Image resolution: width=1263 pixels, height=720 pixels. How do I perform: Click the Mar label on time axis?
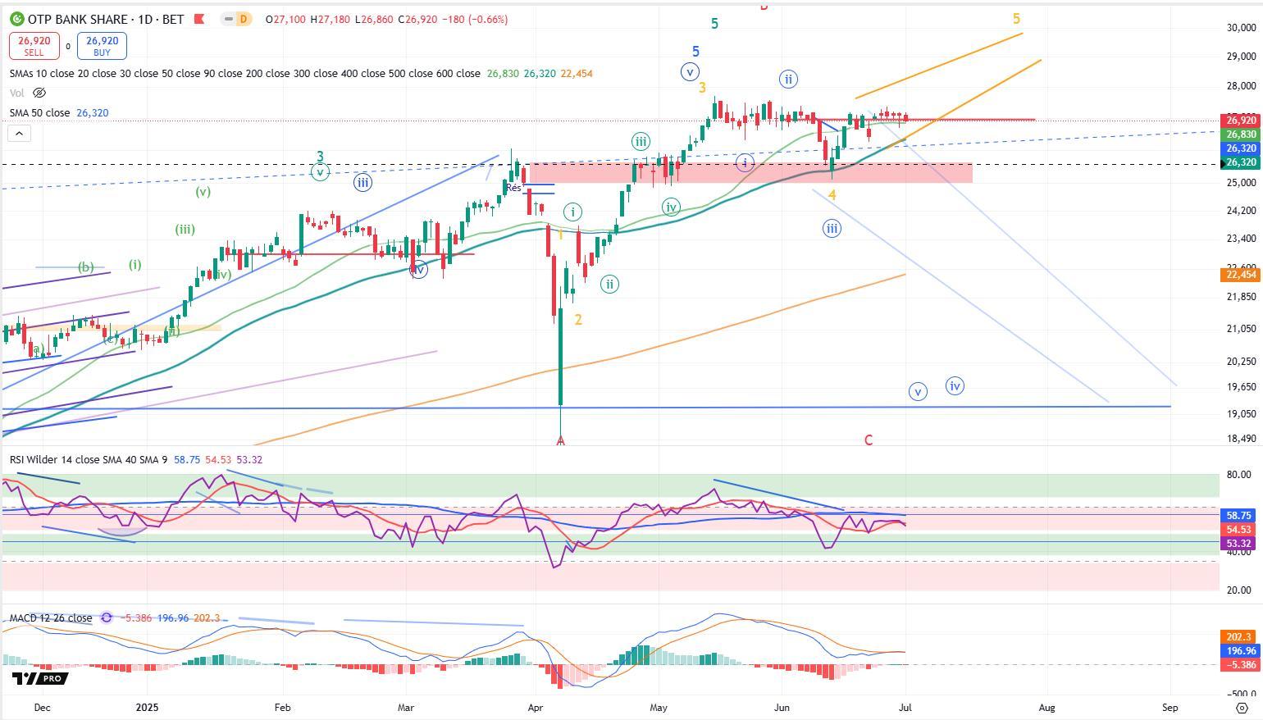tap(407, 707)
